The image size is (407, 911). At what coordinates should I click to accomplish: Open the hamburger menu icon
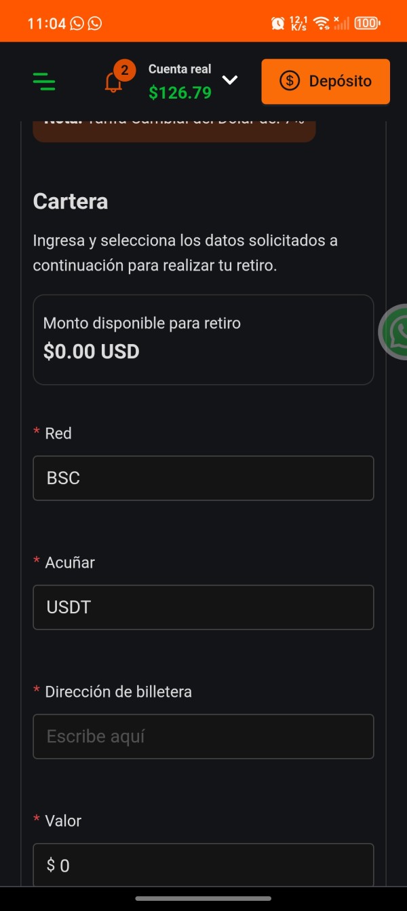click(x=44, y=82)
